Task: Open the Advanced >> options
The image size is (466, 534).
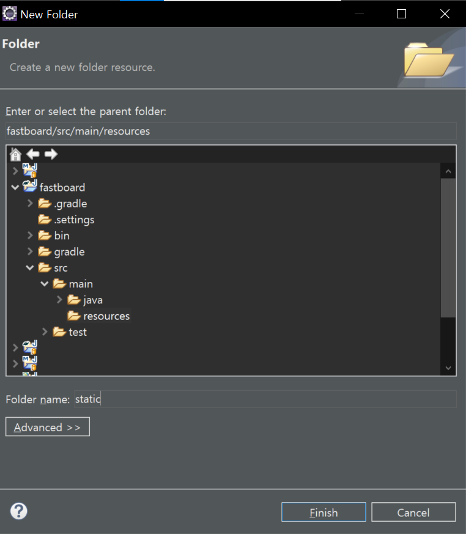Action: click(48, 427)
